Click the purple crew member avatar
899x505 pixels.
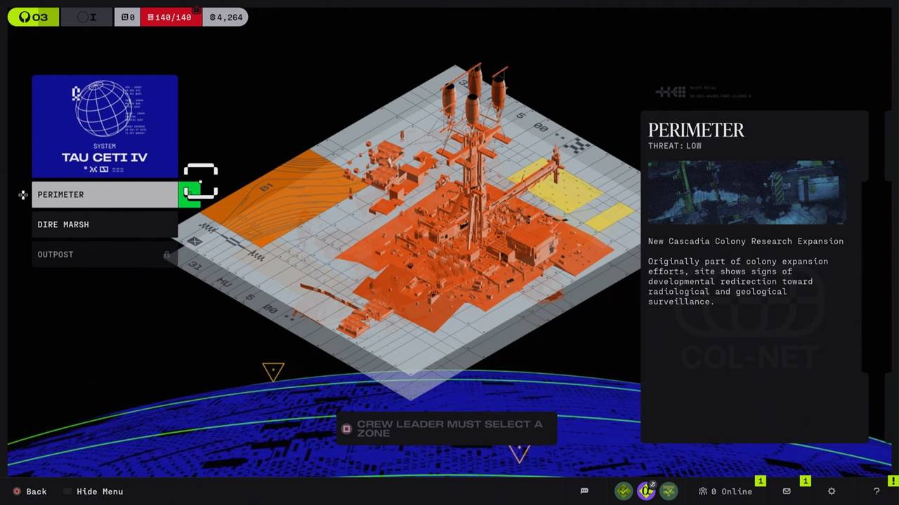646,491
